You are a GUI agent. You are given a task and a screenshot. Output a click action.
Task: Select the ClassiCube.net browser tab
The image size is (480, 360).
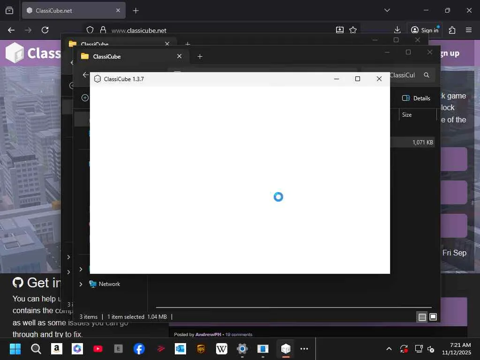pyautogui.click(x=74, y=10)
